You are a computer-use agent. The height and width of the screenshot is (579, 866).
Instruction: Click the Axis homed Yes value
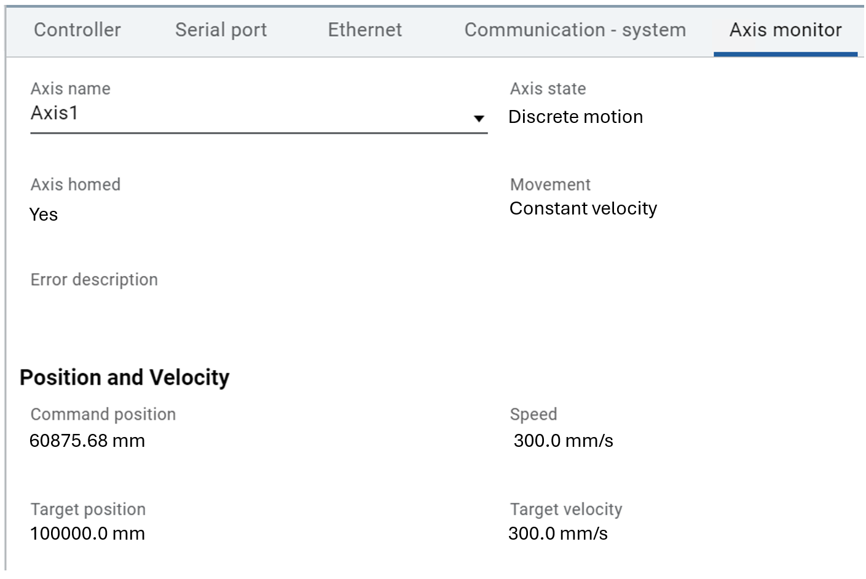tap(44, 215)
